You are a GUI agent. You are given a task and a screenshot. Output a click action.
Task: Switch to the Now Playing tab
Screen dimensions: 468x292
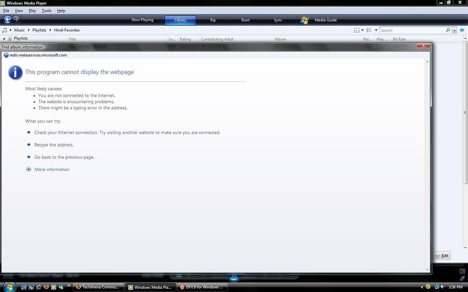pyautogui.click(x=143, y=20)
